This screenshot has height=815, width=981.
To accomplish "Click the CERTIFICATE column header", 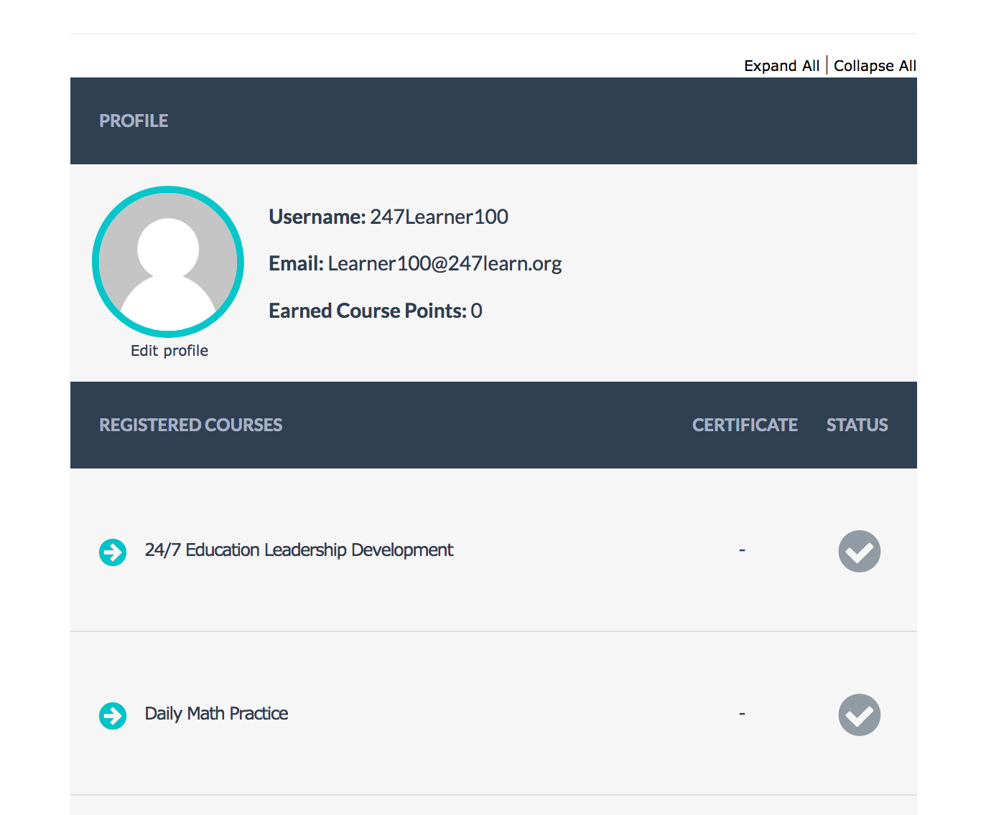I will click(745, 425).
